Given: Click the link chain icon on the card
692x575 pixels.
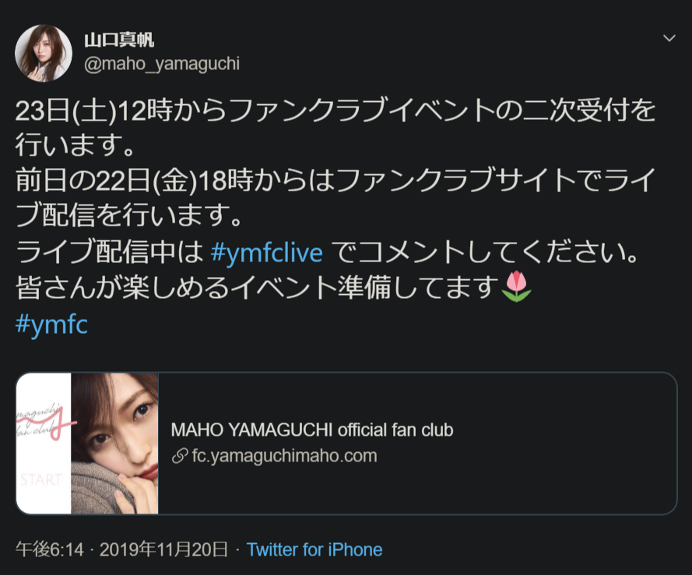Looking at the screenshot, I should click(x=180, y=456).
